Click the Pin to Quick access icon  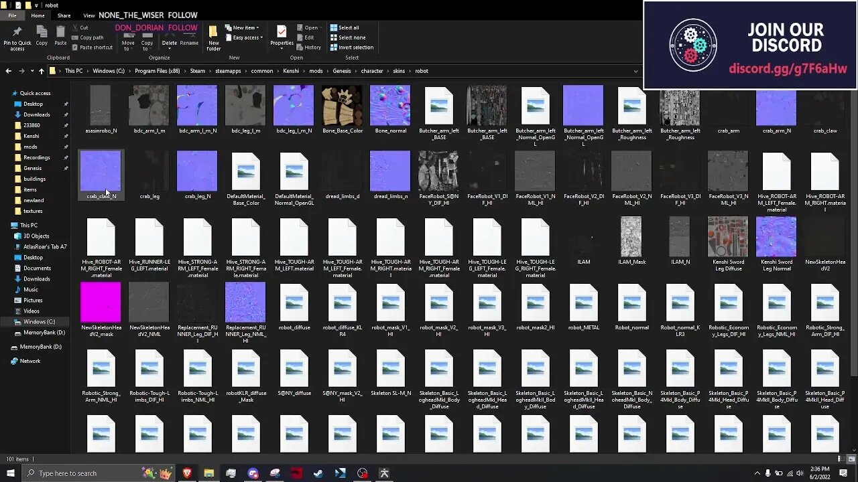pyautogui.click(x=17, y=31)
